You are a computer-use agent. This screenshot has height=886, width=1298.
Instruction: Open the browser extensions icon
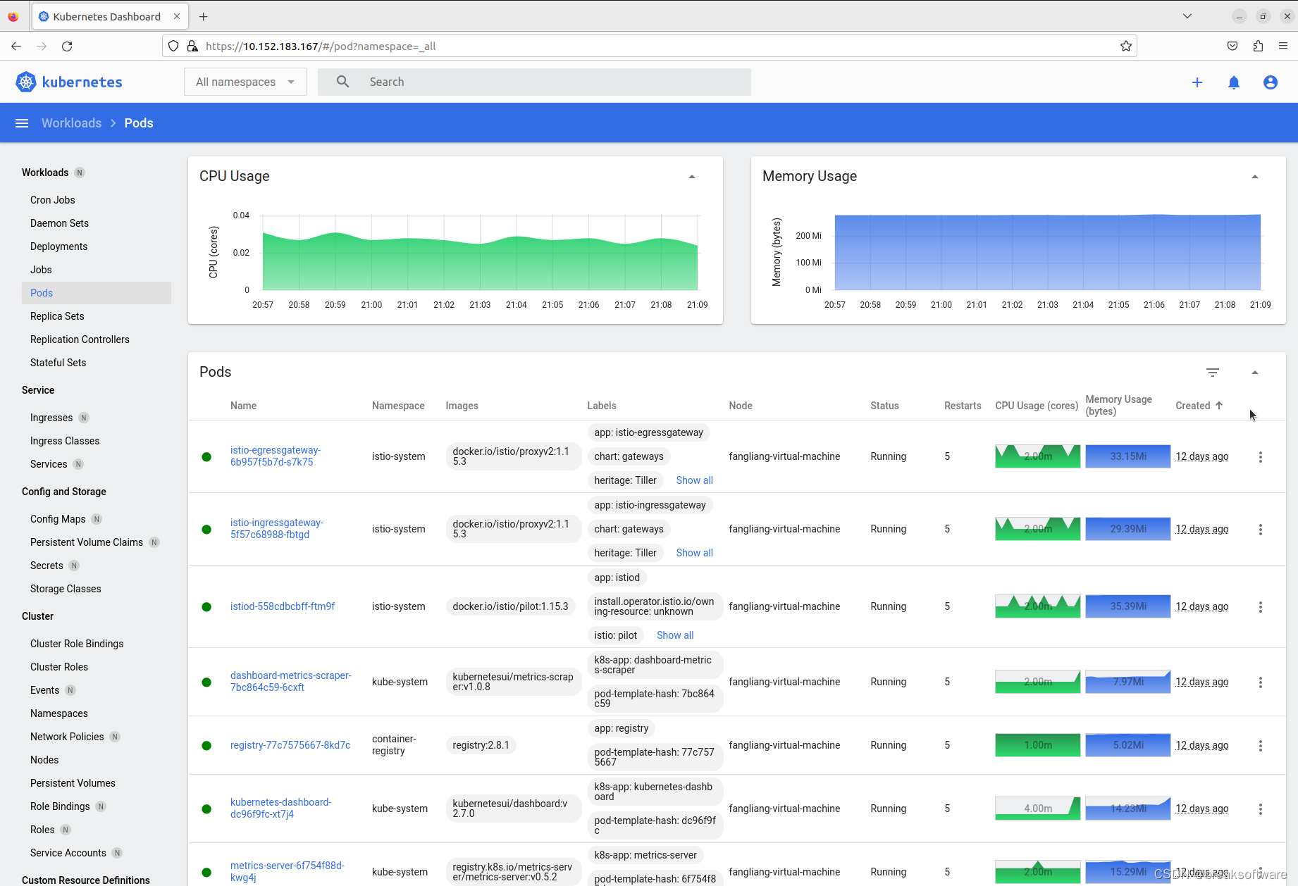point(1258,46)
